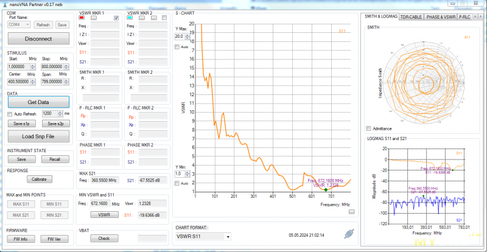Check the Auto box under Y Max

pos(177,47)
